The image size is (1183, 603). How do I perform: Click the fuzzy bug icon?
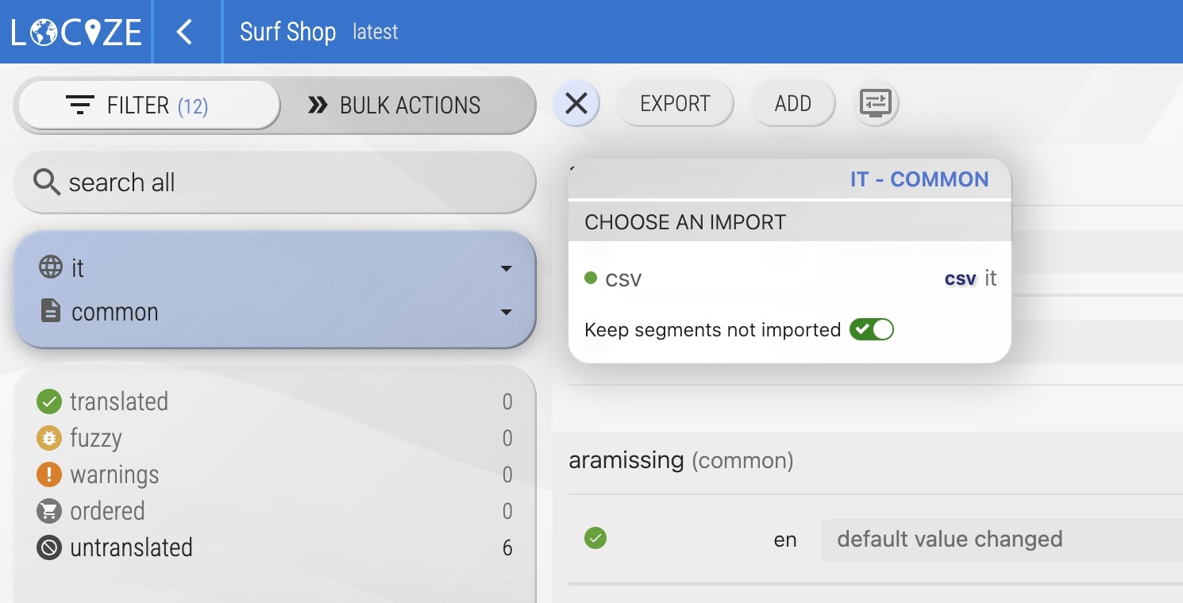[49, 438]
